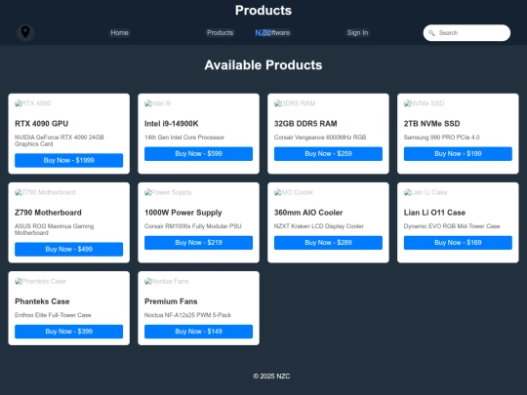Viewport: 527px width, 395px height.
Task: Click the 32GB DDR5 RAM title
Action: click(x=305, y=124)
